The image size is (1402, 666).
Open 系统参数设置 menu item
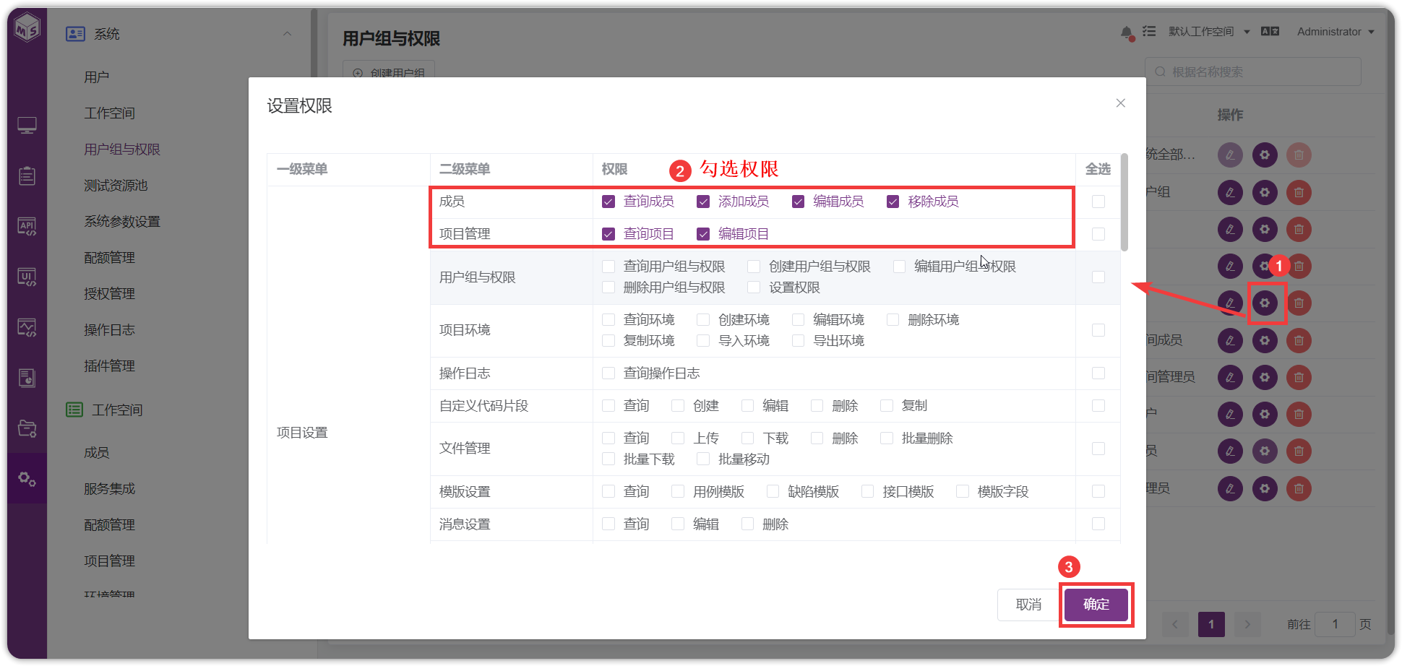(x=122, y=222)
